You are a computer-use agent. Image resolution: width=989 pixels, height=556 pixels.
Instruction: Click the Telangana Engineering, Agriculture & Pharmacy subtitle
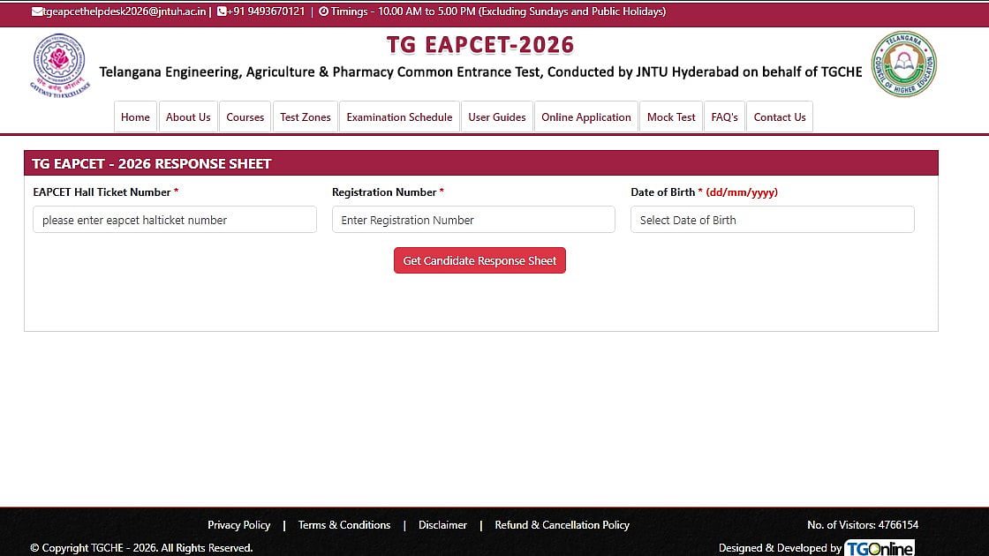pos(480,71)
